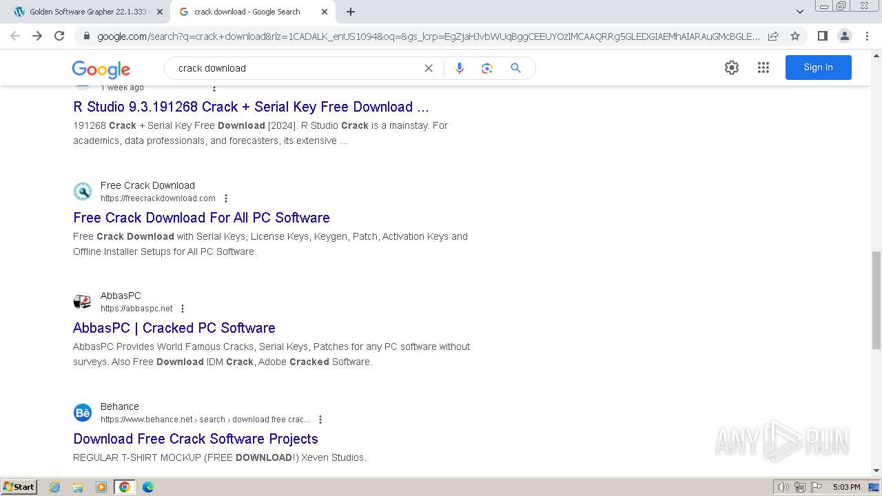Select Chrome in the taskbar

pyautogui.click(x=125, y=487)
